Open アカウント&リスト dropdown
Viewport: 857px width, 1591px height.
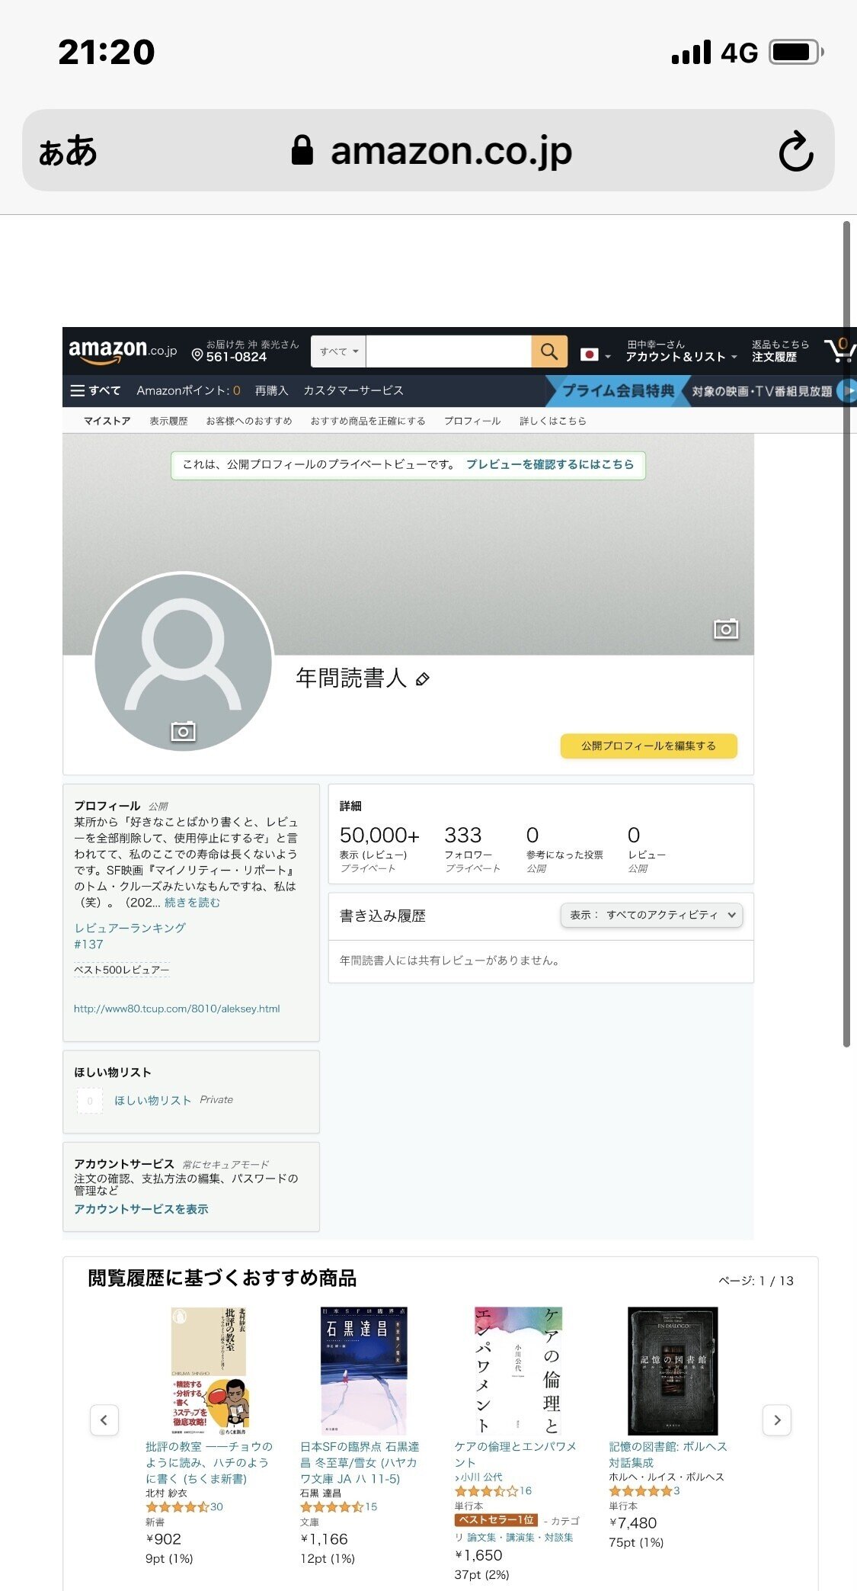click(x=681, y=351)
